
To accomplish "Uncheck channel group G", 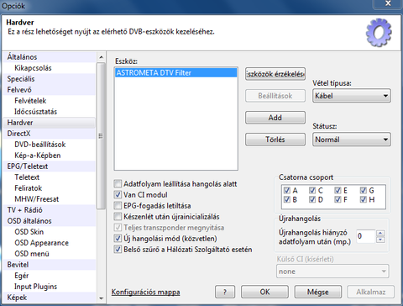I will pyautogui.click(x=364, y=191).
